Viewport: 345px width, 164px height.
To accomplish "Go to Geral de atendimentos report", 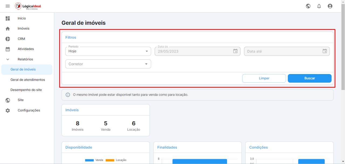I will point(28,80).
